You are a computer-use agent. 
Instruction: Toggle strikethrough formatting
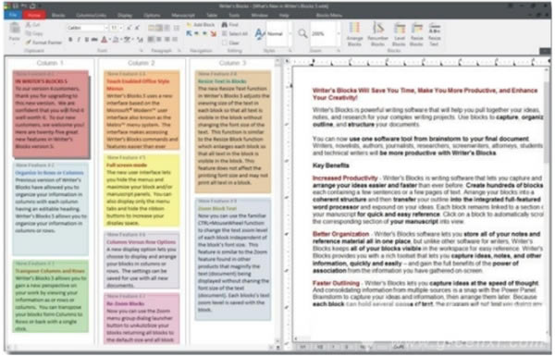tap(94, 39)
